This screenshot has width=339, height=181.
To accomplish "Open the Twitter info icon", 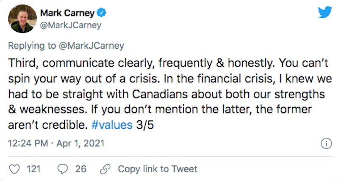I will [326, 144].
